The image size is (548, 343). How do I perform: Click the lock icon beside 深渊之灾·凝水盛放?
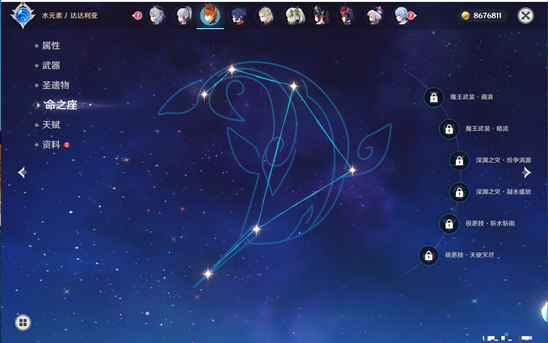(459, 192)
